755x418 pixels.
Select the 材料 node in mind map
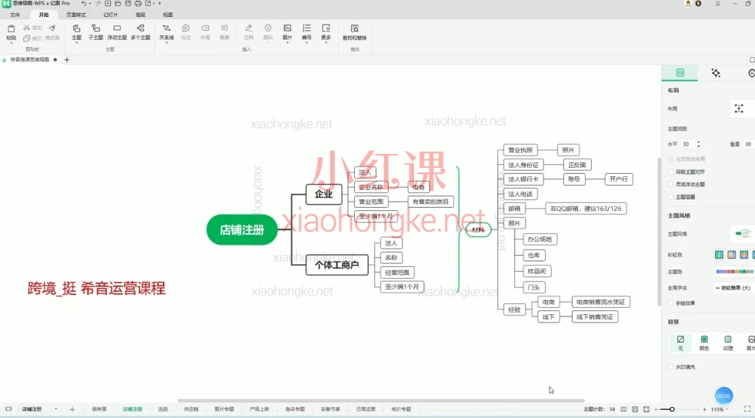[478, 229]
